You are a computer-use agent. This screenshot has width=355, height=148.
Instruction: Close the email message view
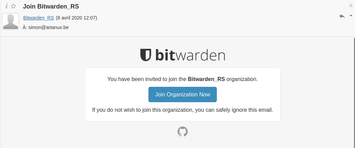(351, 5)
